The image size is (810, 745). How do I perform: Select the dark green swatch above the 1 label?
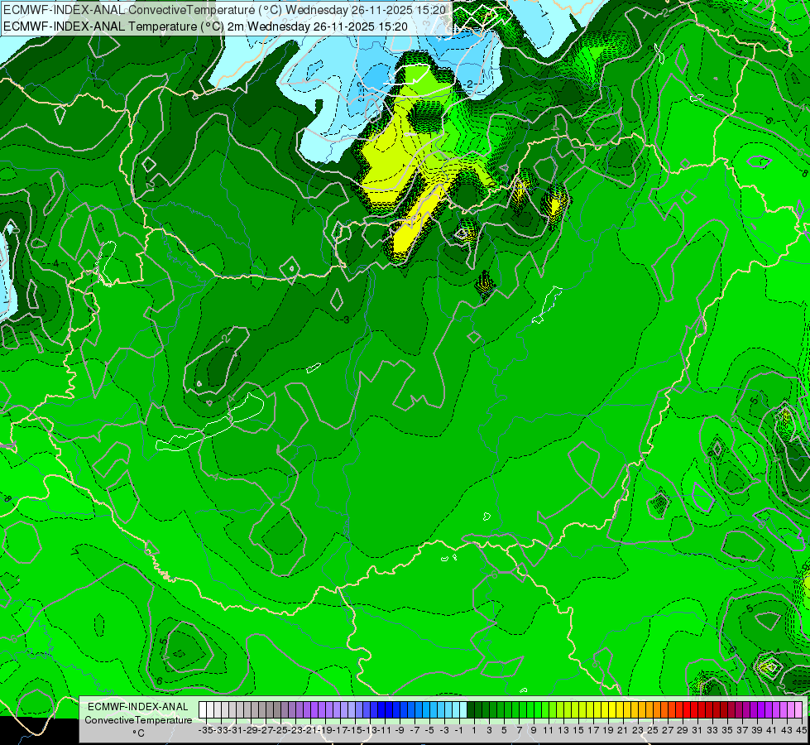471,709
